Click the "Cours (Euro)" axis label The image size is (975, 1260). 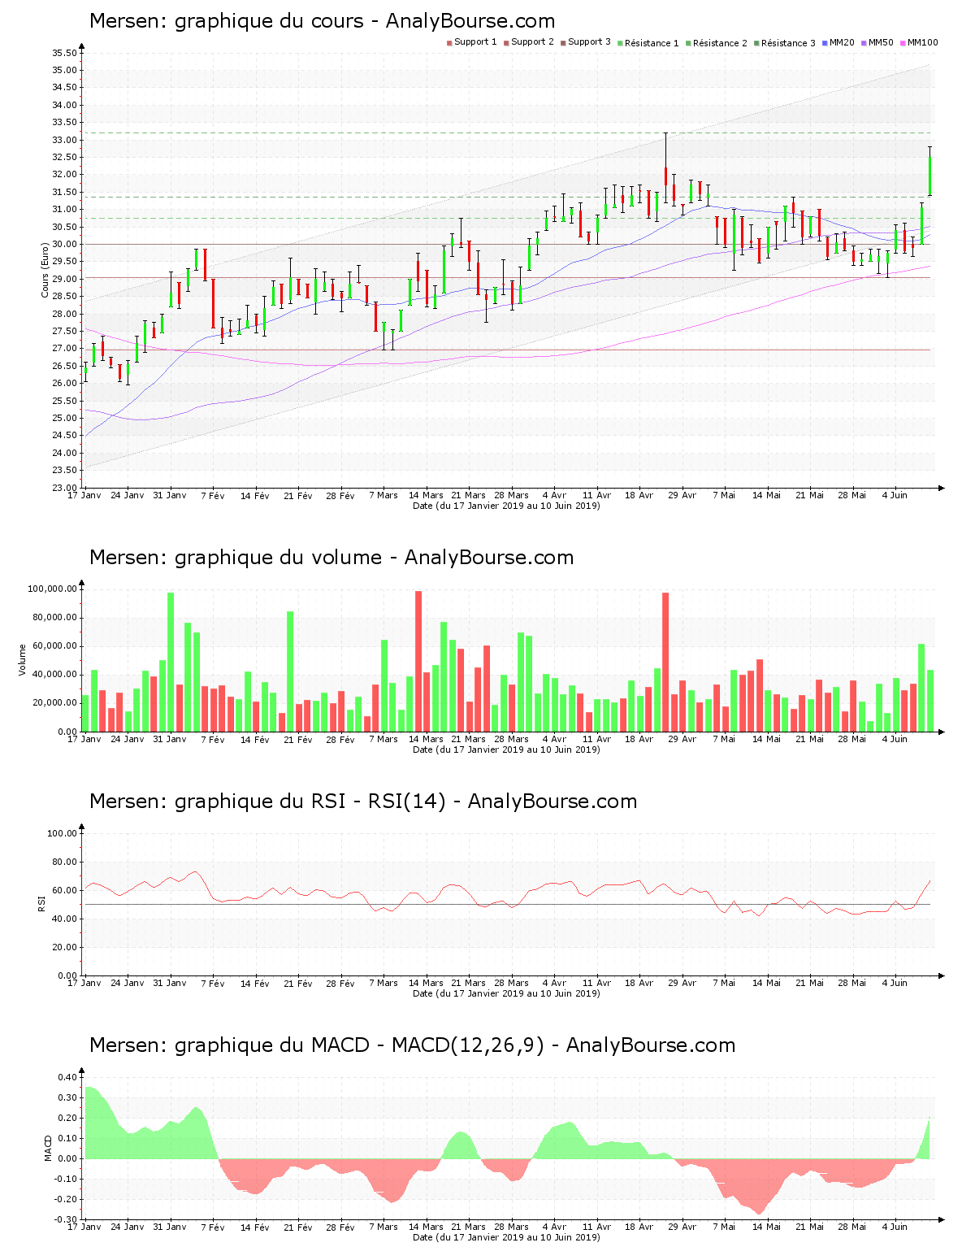pos(45,270)
